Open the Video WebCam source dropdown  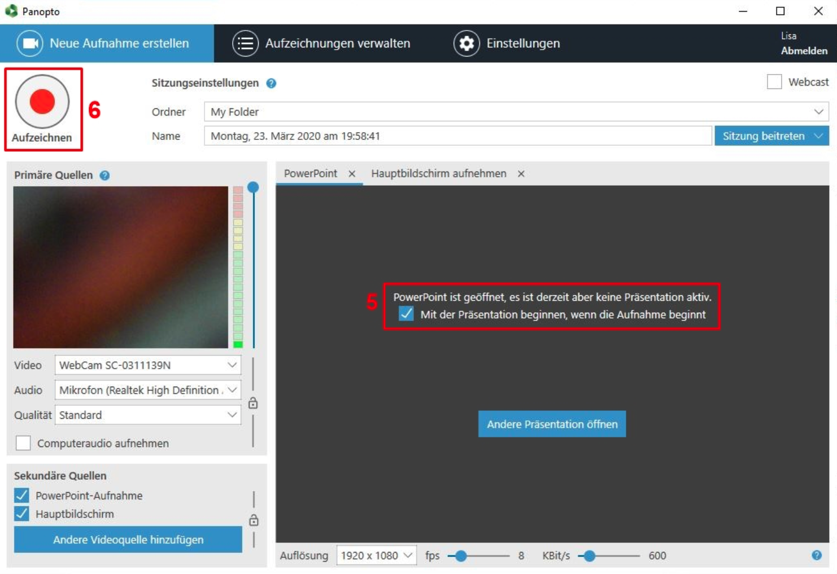(148, 365)
